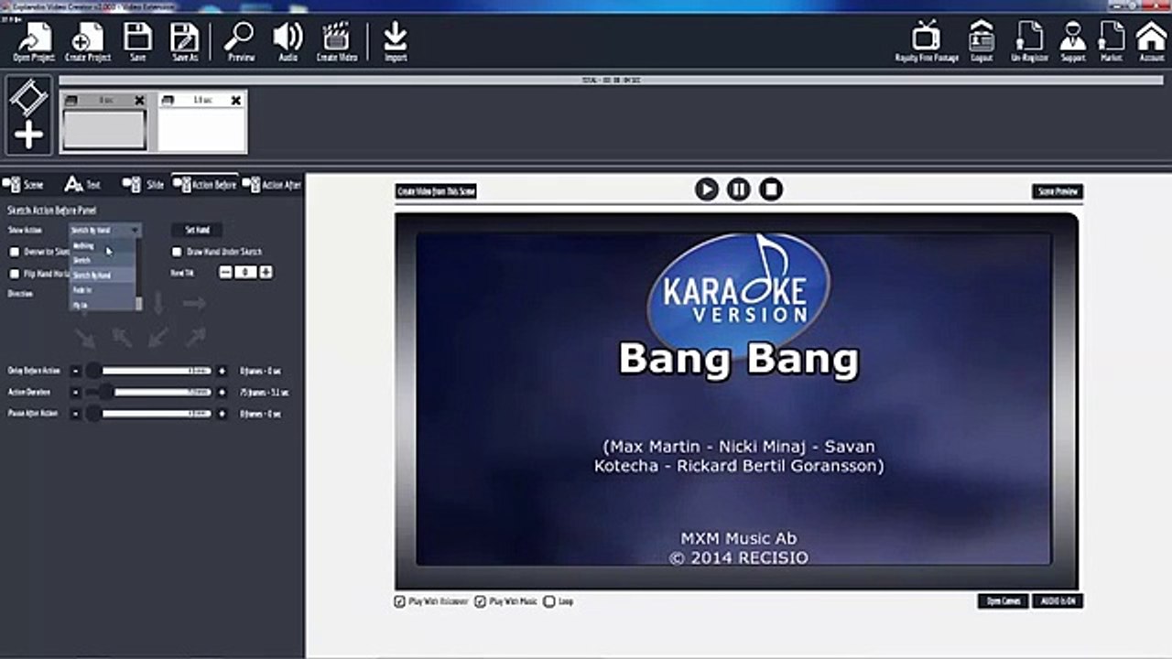Viewport: 1172px width, 659px height.
Task: Toggle Play With Voiceover checkbox
Action: tap(399, 601)
